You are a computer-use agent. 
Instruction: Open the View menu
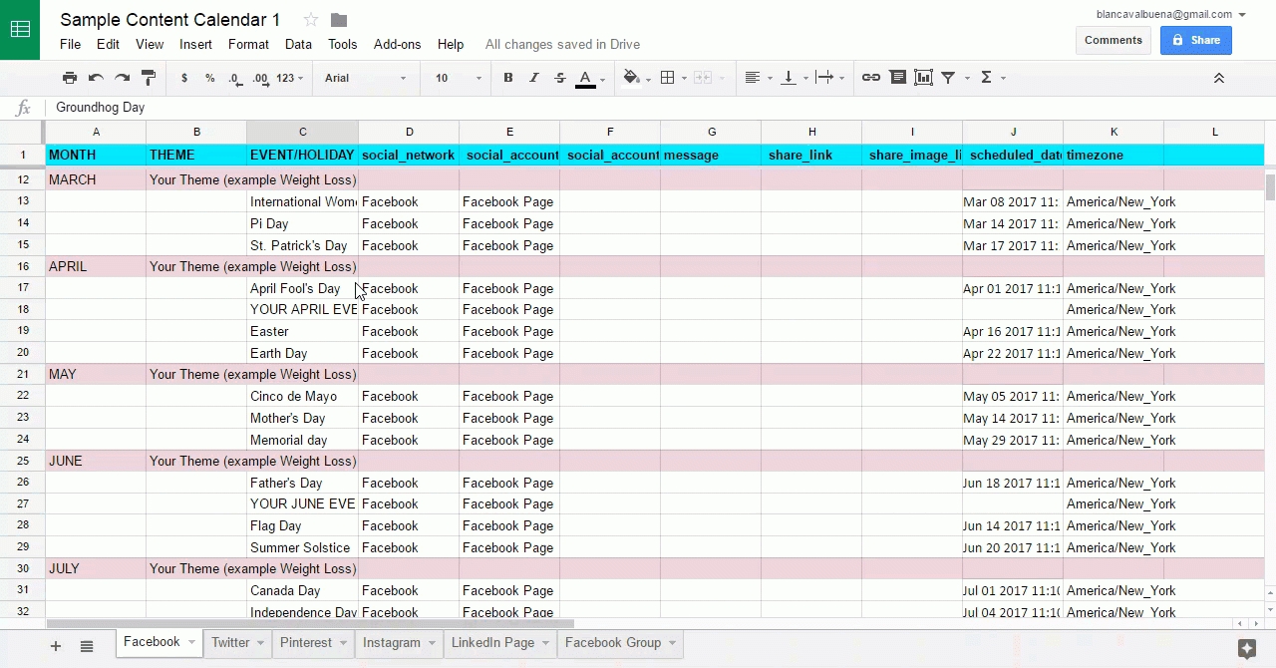tap(150, 44)
